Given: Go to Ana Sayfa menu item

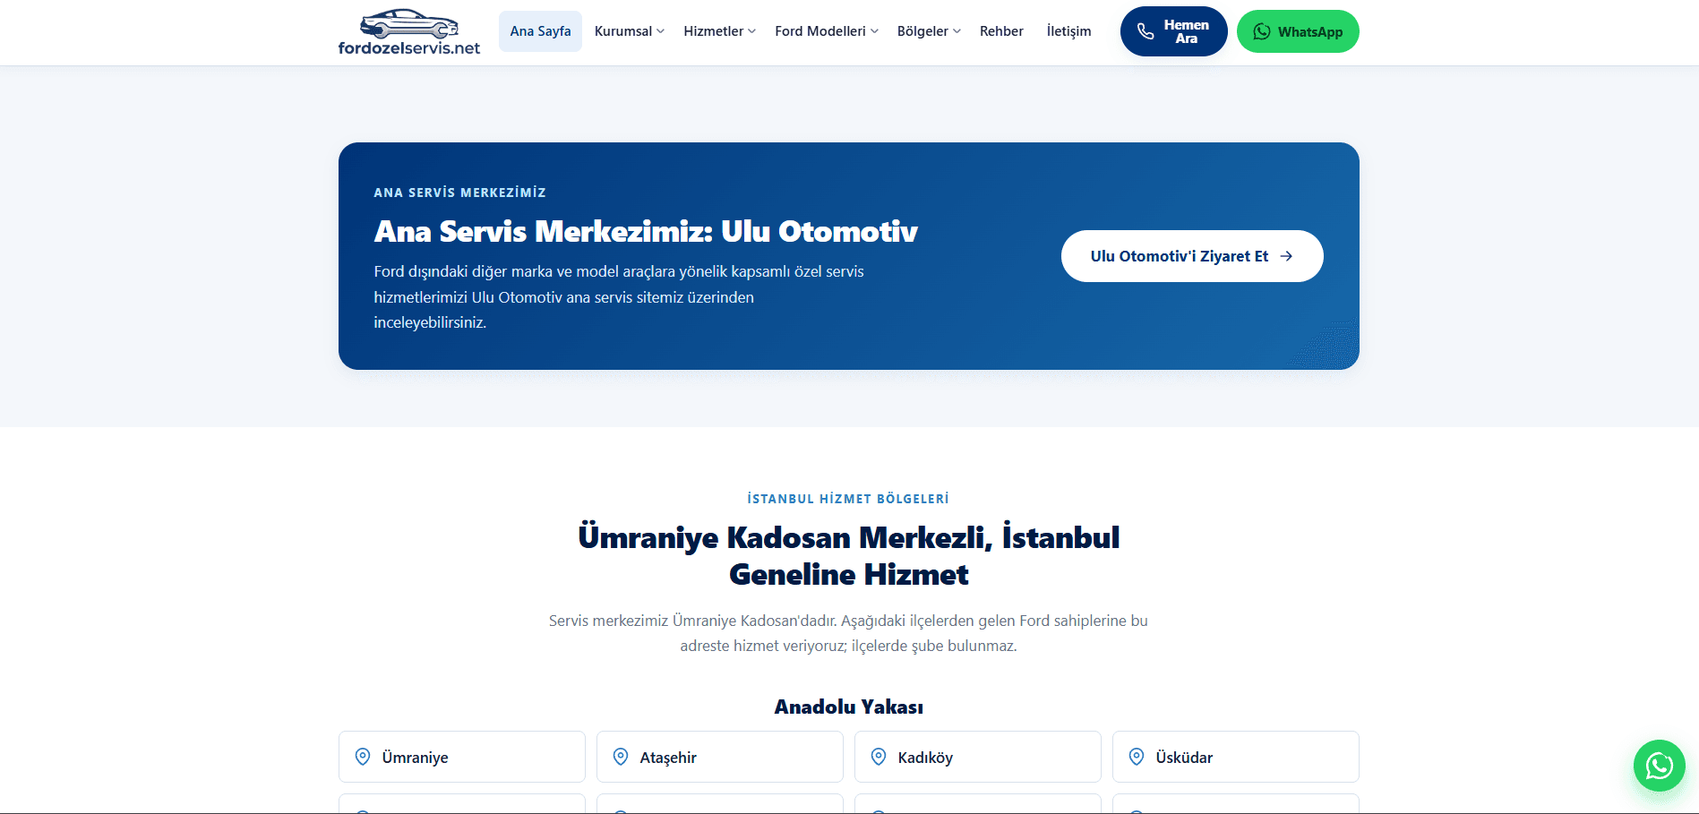Looking at the screenshot, I should coord(540,31).
